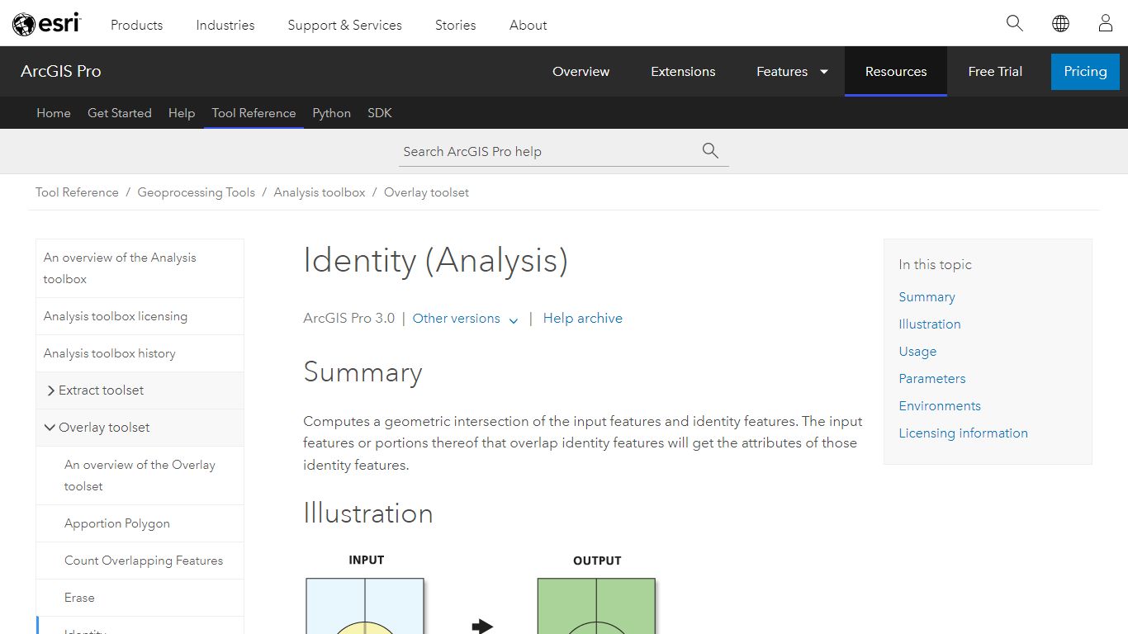Open Python subnav link
Screen dimensions: 1128x634
[x=331, y=113]
